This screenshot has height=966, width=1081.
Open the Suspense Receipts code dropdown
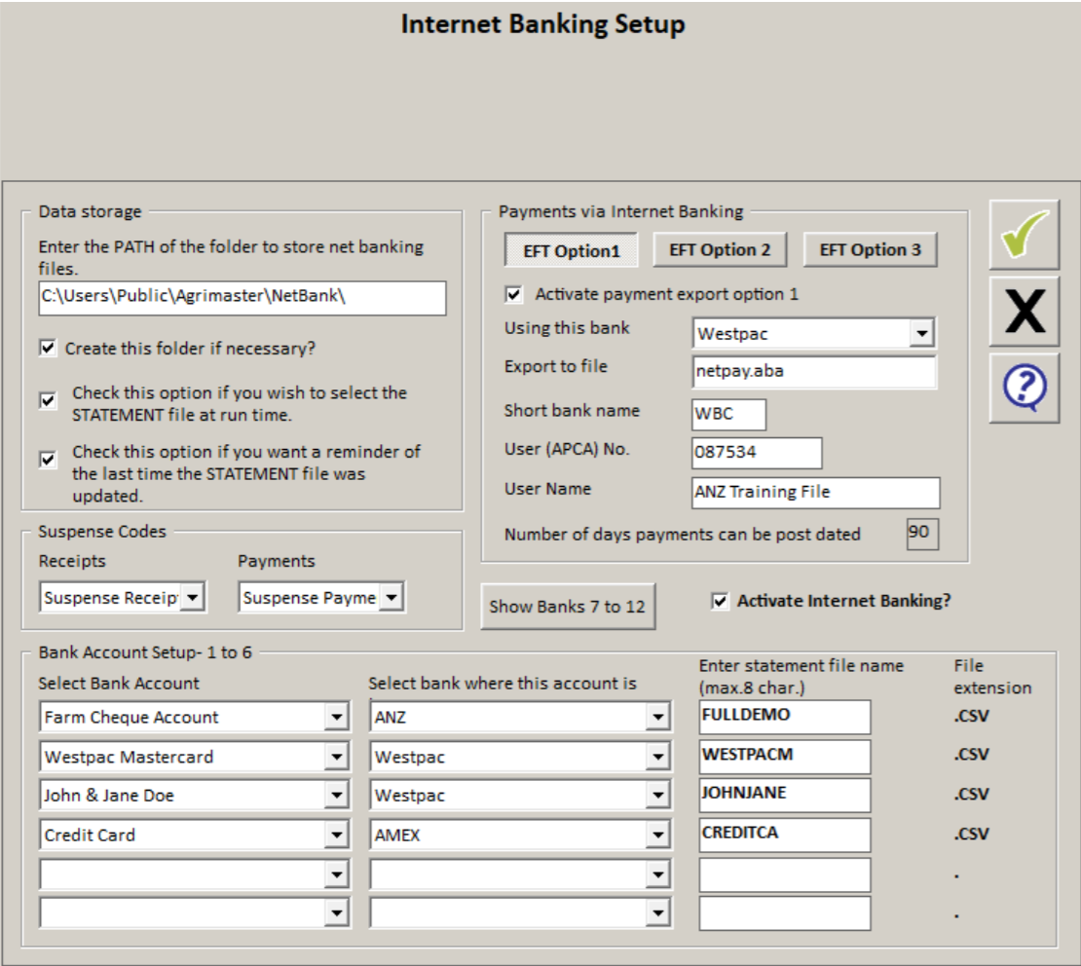(x=193, y=597)
